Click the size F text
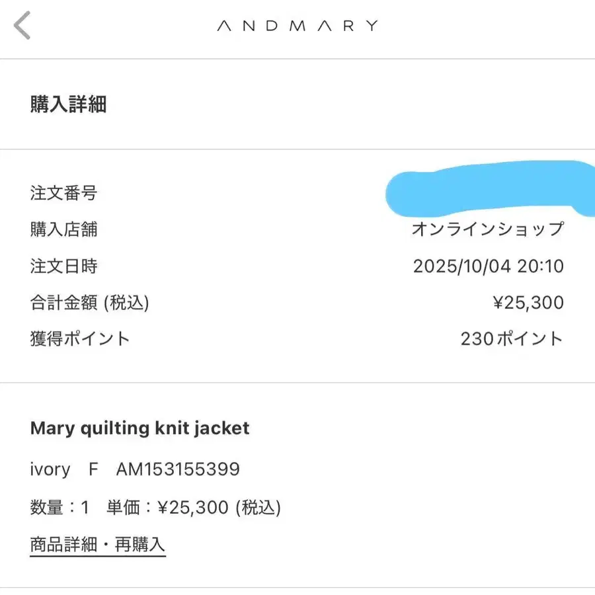The image size is (595, 595). pyautogui.click(x=93, y=469)
